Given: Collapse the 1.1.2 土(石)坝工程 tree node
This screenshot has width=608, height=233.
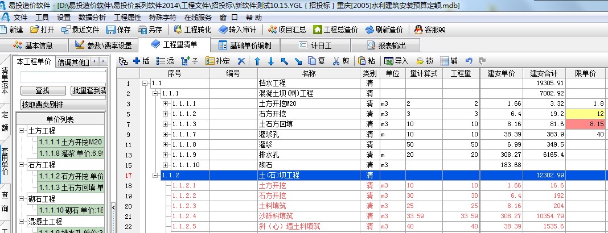Looking at the screenshot, I should 155,176.
